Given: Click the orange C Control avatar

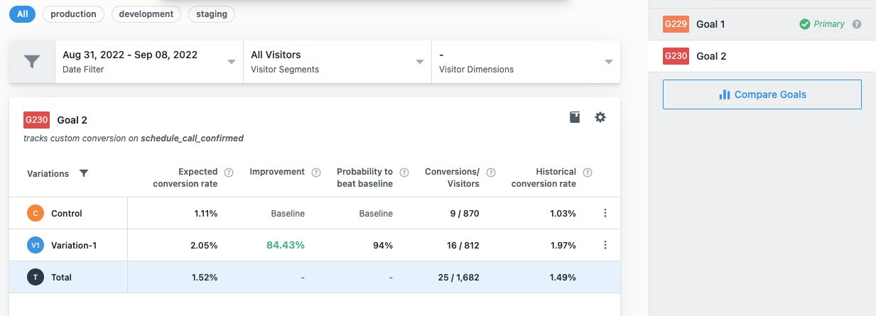Looking at the screenshot, I should [x=35, y=213].
